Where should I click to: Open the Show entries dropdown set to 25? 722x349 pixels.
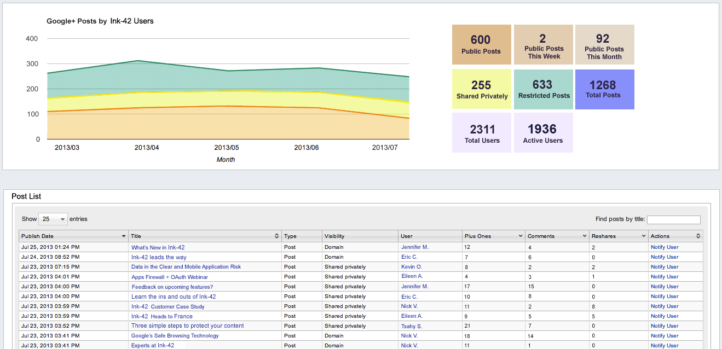point(54,219)
